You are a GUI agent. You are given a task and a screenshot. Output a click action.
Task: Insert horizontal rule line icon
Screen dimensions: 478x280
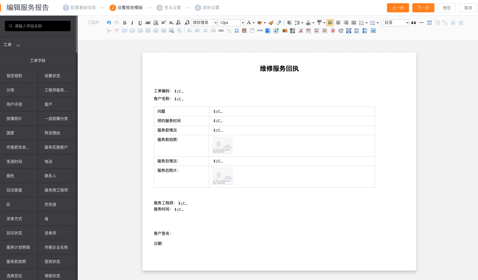pos(421,23)
